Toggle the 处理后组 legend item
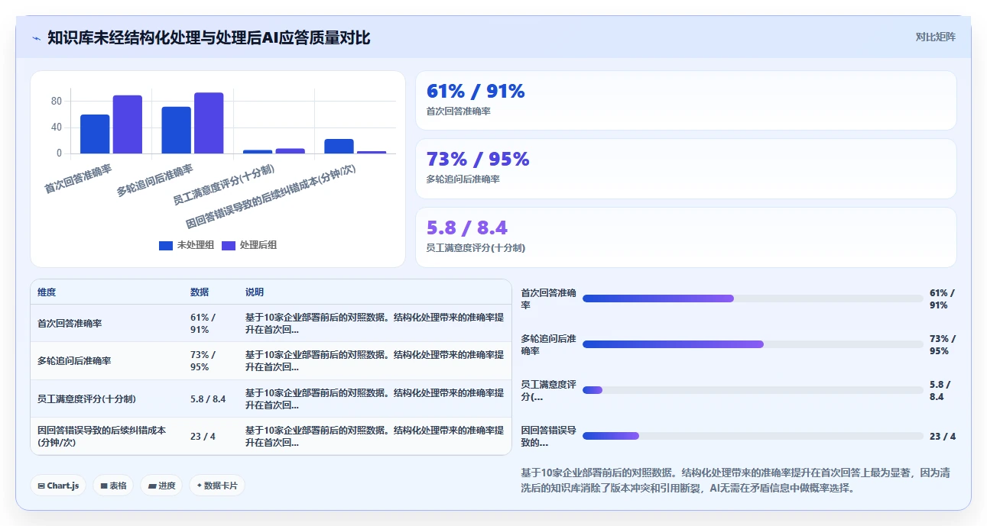 (249, 245)
